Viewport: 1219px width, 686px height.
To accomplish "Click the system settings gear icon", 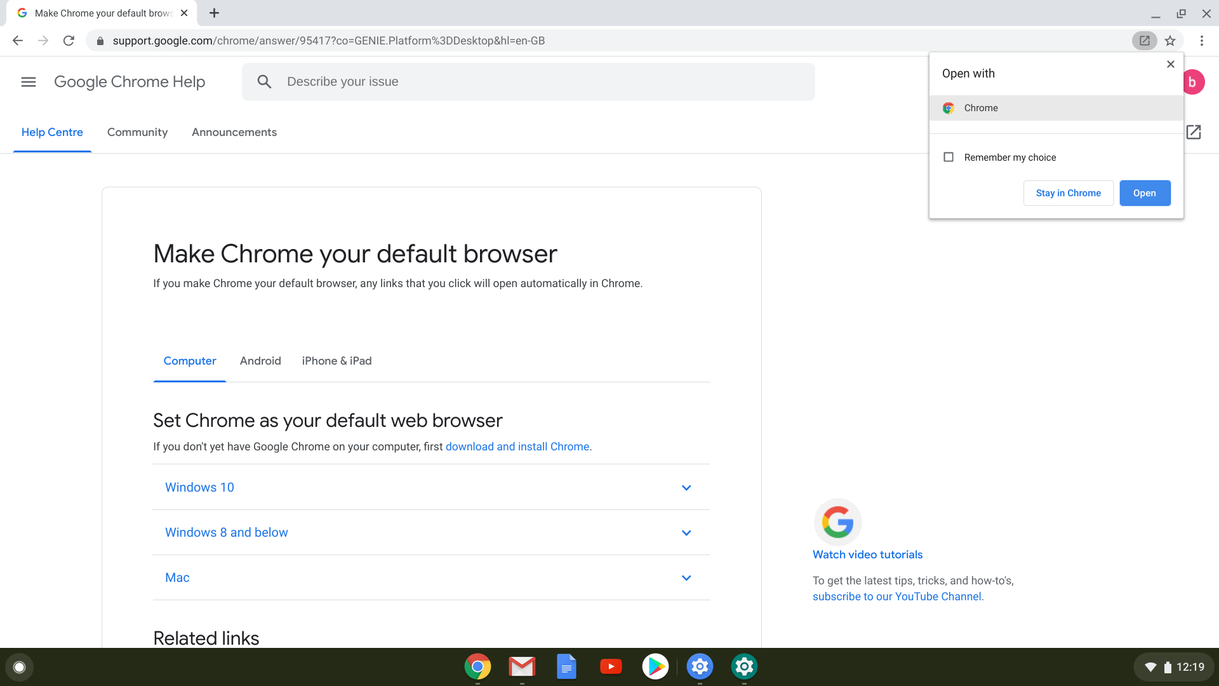I will [701, 666].
